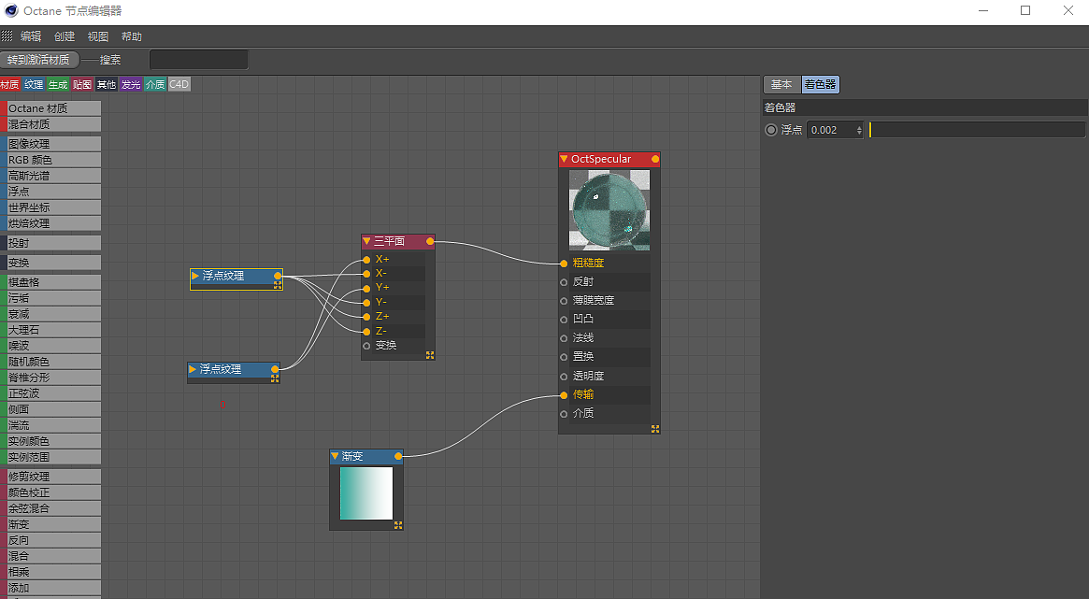1089x599 pixels.
Task: Click the 凹凸 input port
Action: [564, 320]
